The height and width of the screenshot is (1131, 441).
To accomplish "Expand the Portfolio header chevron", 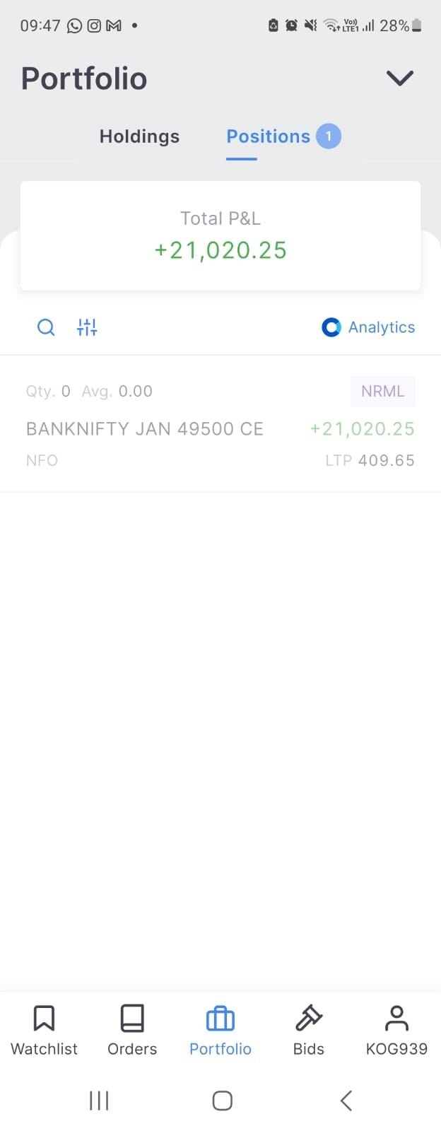I will 400,78.
